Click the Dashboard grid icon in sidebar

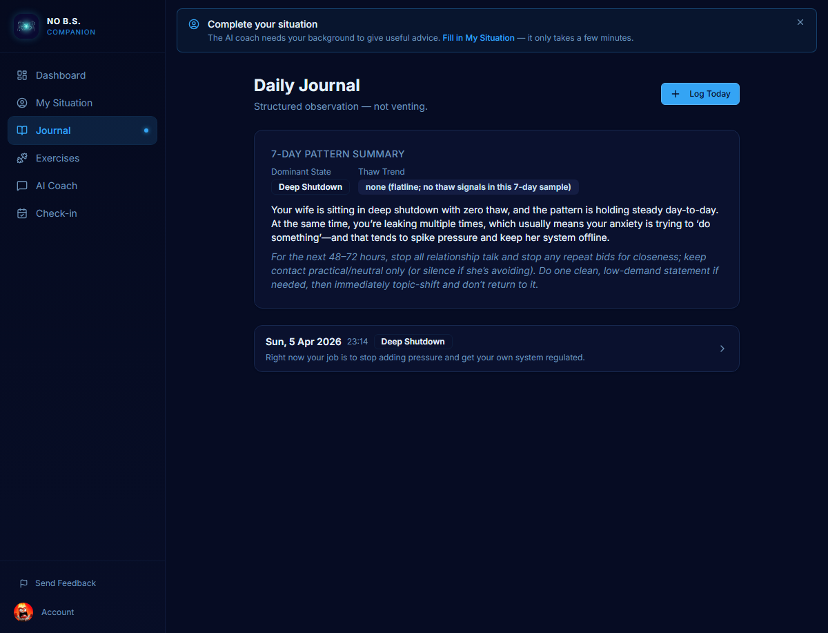[x=22, y=75]
